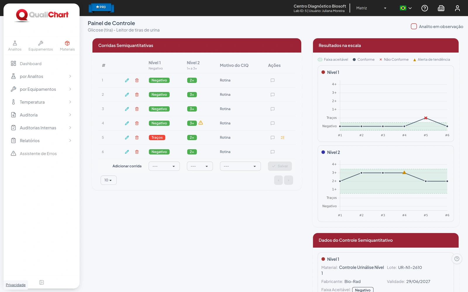Click the trend alert warning icon on run 4
This screenshot has width=468, height=292.
pyautogui.click(x=201, y=123)
